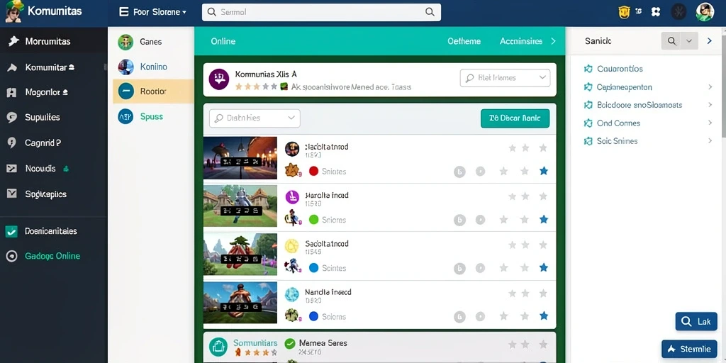Open the Foor Slorene dropdown

(x=153, y=12)
